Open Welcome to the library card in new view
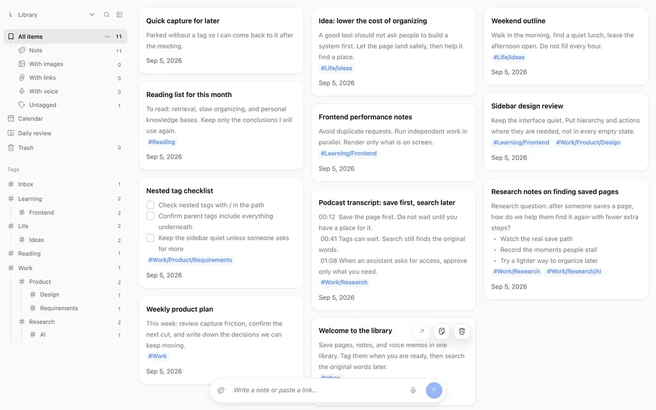Viewport: 656px width, 410px height. tap(422, 331)
